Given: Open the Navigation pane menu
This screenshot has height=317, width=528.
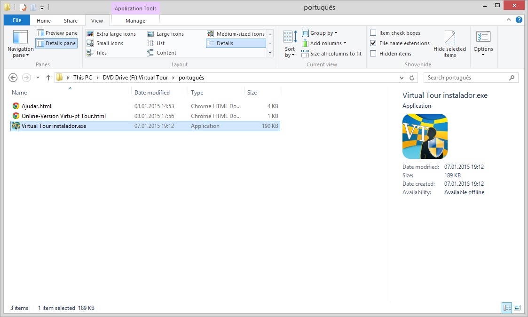Looking at the screenshot, I should click(x=20, y=44).
